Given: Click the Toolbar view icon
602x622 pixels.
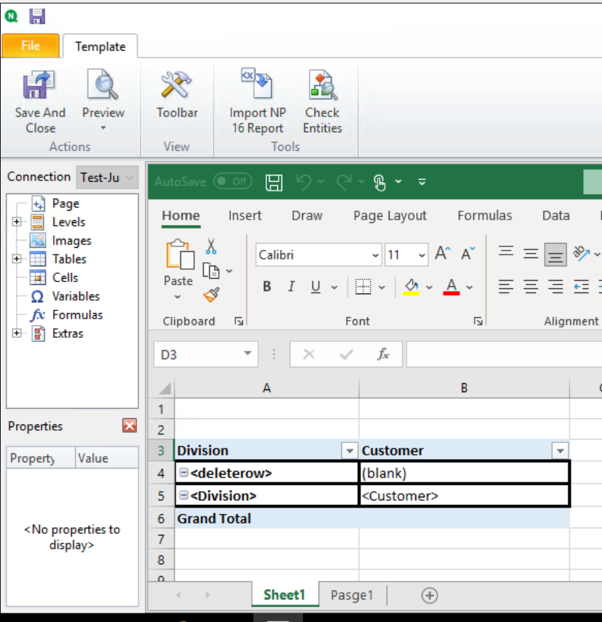Looking at the screenshot, I should click(x=177, y=85).
